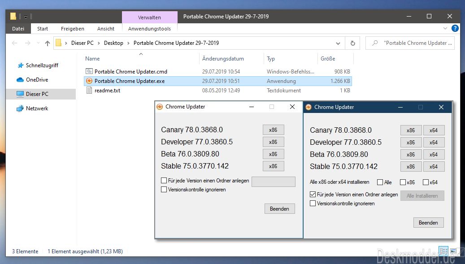Click Developer x64 button in right window
465x264 pixels.
[x=434, y=143]
